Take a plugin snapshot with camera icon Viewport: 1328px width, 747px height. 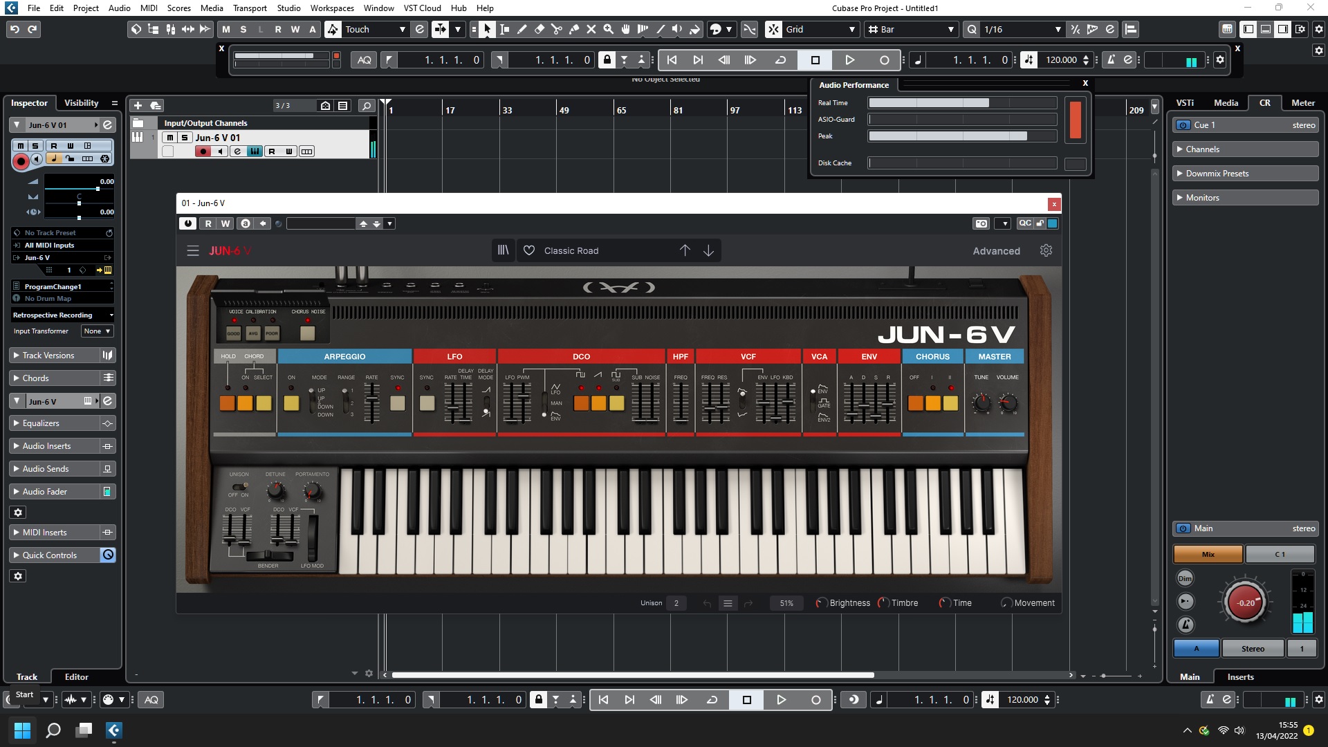pyautogui.click(x=981, y=223)
